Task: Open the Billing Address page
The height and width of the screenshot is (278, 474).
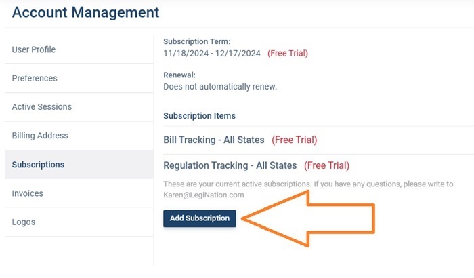Action: coord(40,136)
